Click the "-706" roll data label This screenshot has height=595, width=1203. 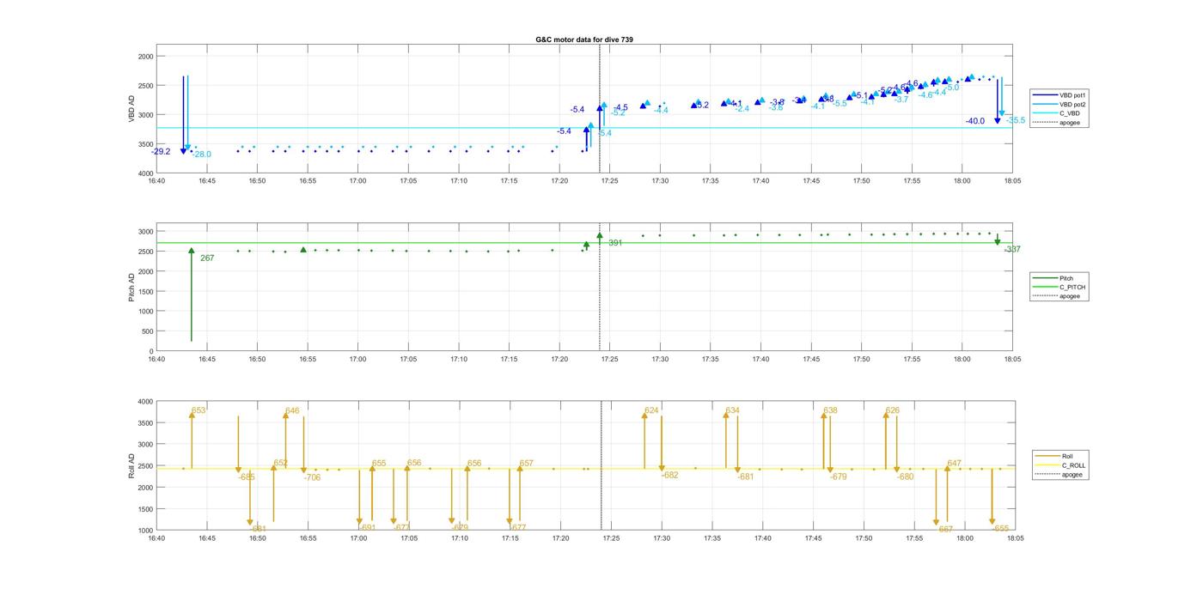click(312, 477)
